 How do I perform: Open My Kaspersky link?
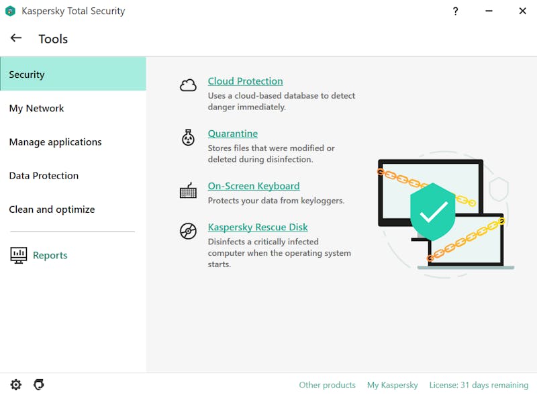coord(392,385)
